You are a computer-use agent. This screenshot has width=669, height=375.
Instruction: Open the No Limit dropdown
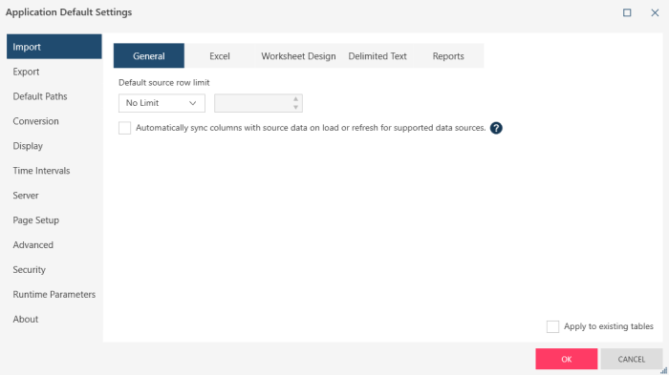tap(162, 103)
